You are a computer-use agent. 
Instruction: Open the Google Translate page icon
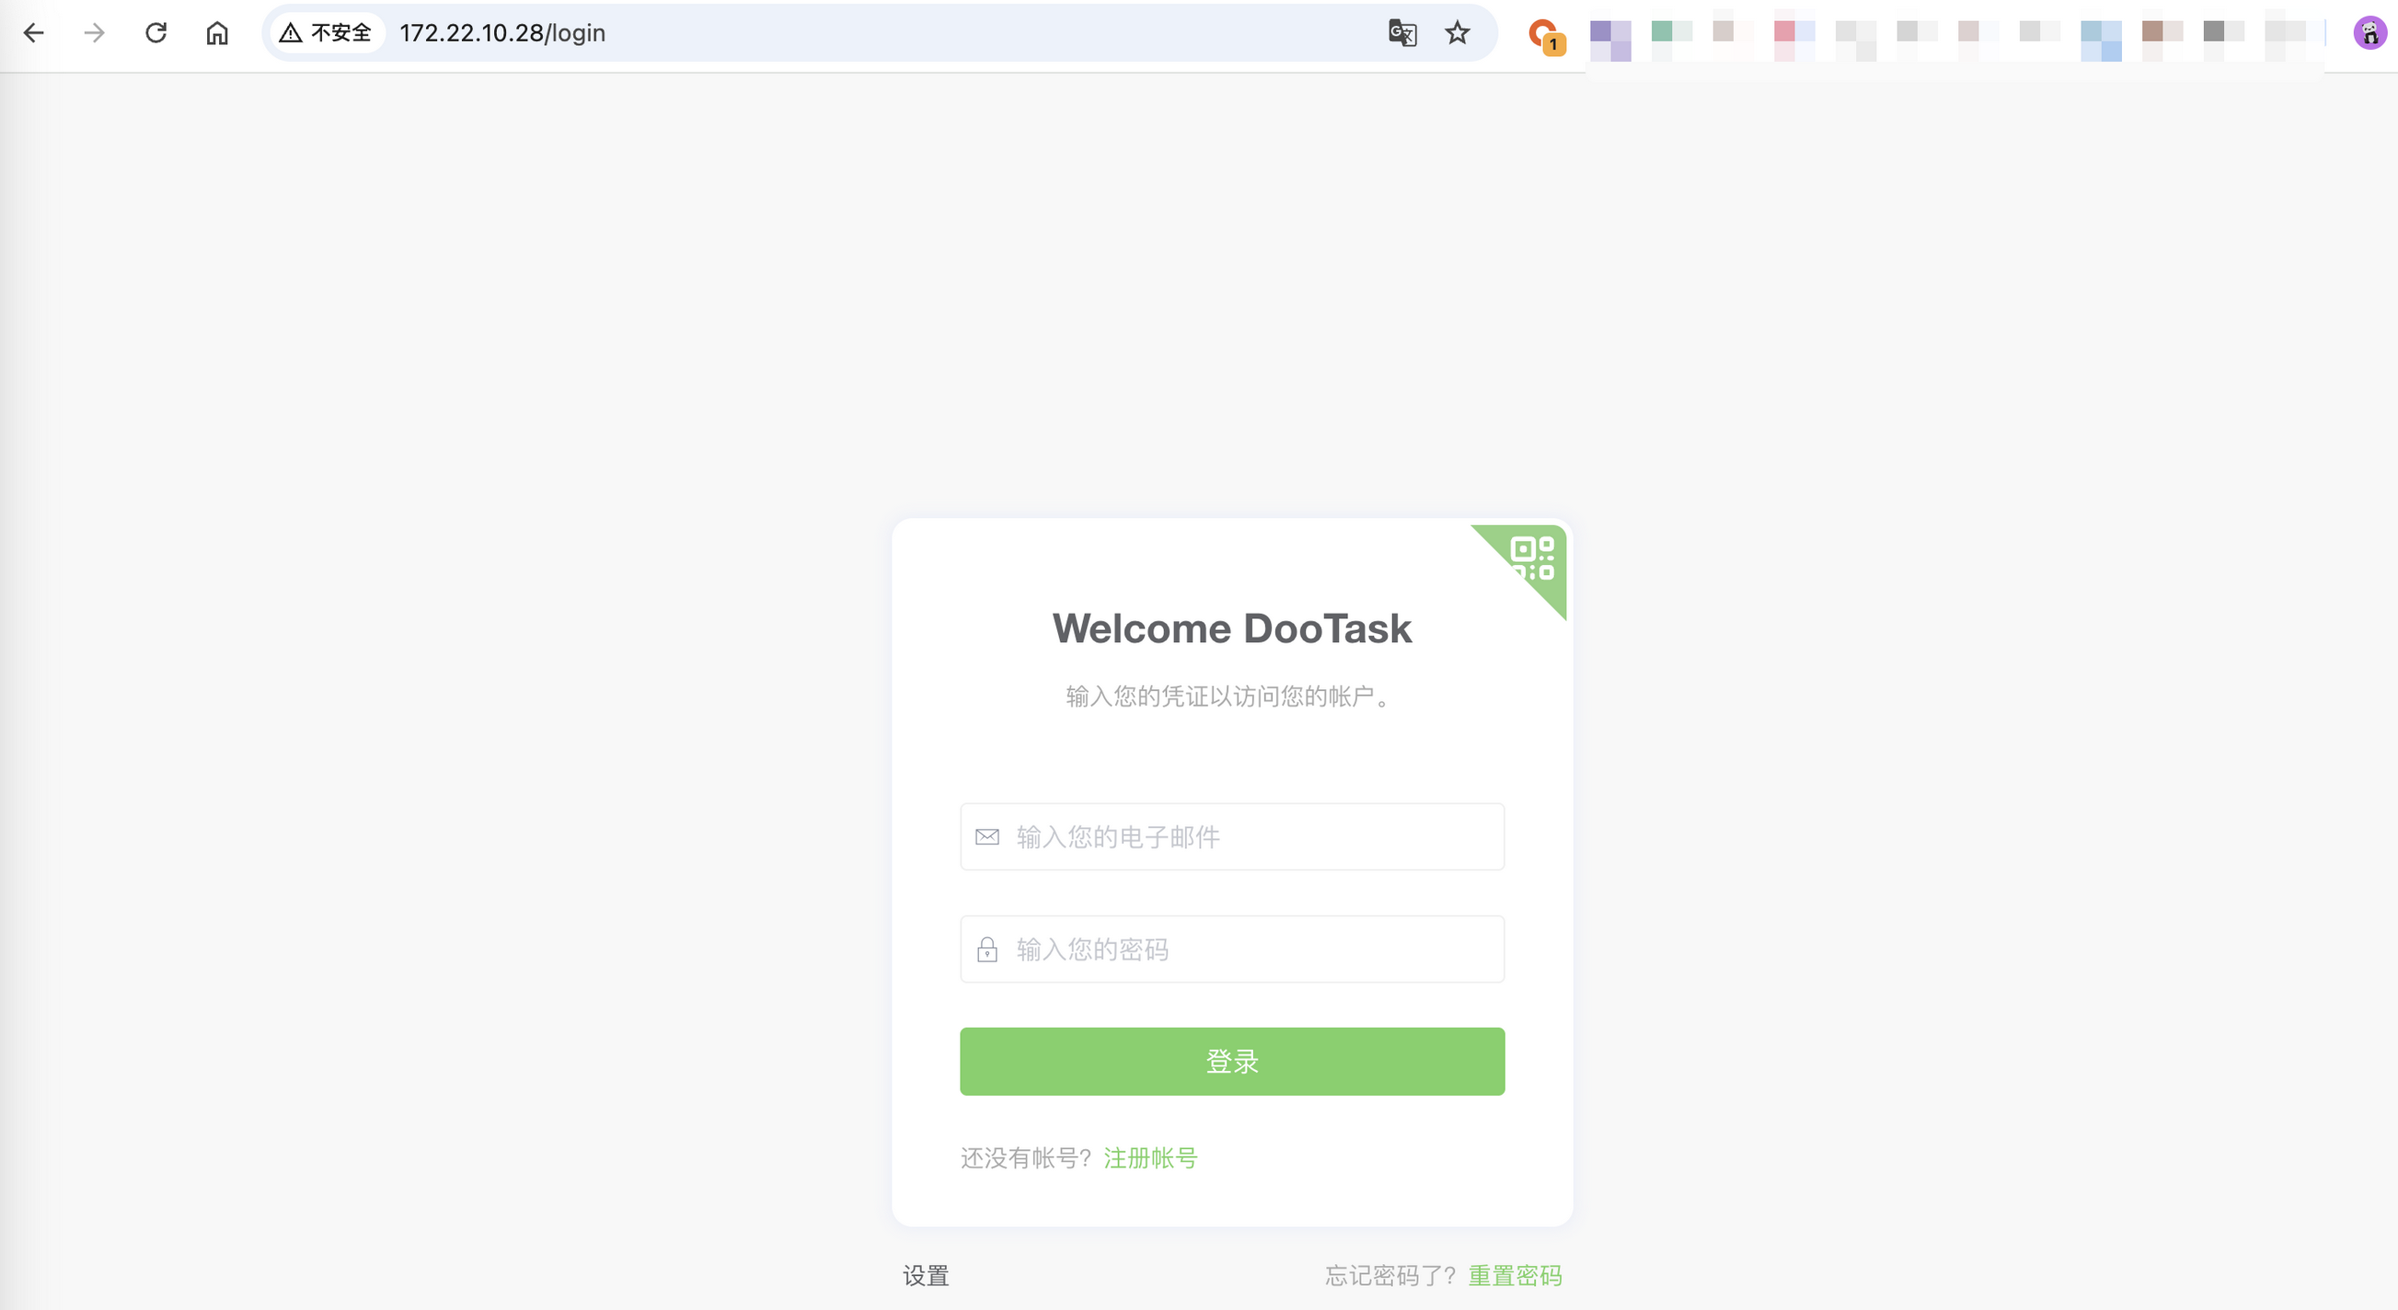[x=1402, y=33]
